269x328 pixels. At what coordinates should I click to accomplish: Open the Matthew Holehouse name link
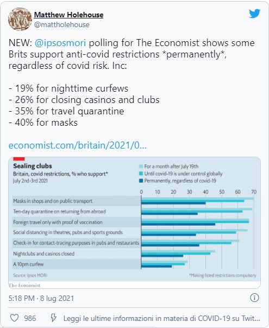tap(68, 15)
